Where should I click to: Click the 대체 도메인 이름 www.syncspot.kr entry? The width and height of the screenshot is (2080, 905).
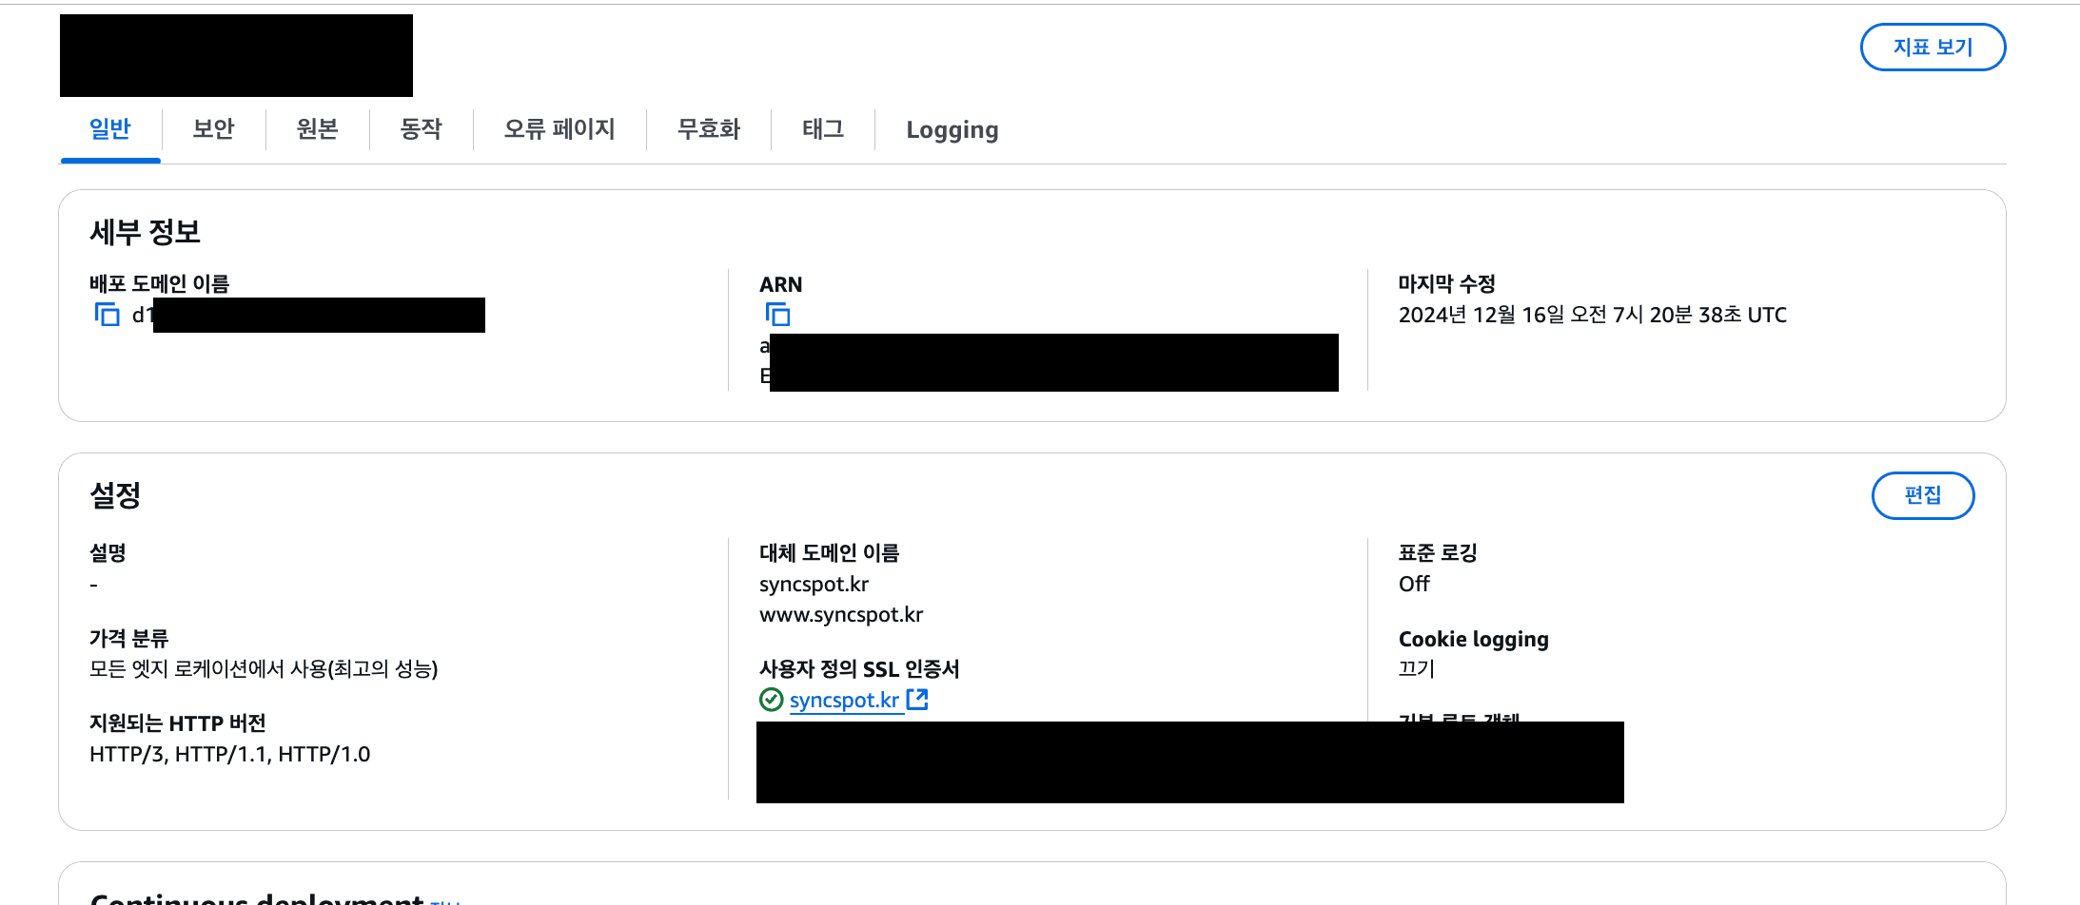tap(841, 614)
